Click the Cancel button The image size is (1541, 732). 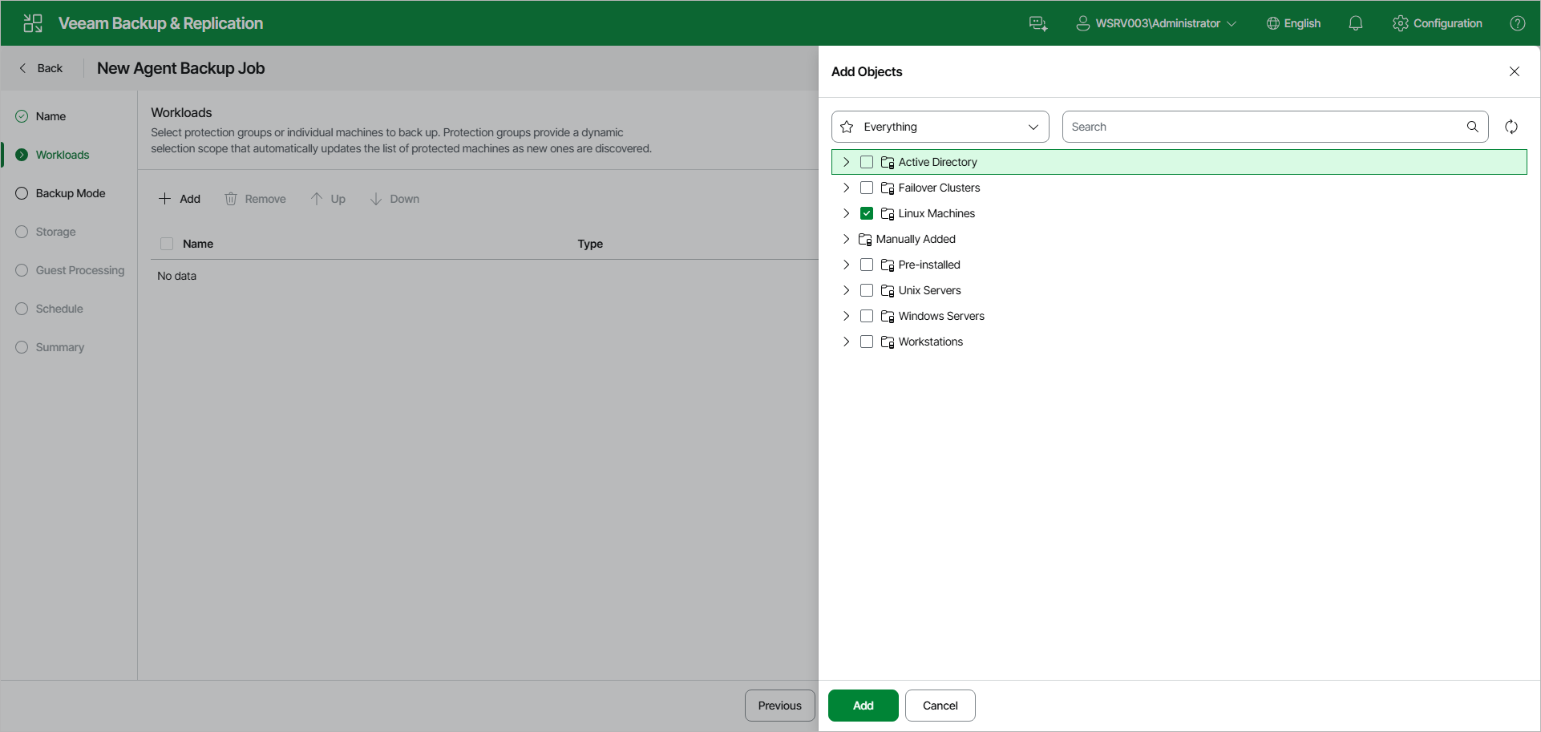pos(940,706)
